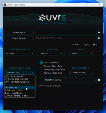Image resolution: width=106 pixels, height=113 pixels.
Task: Minimize the Ultimate Vocal Remover window
Action: pos(86,5)
